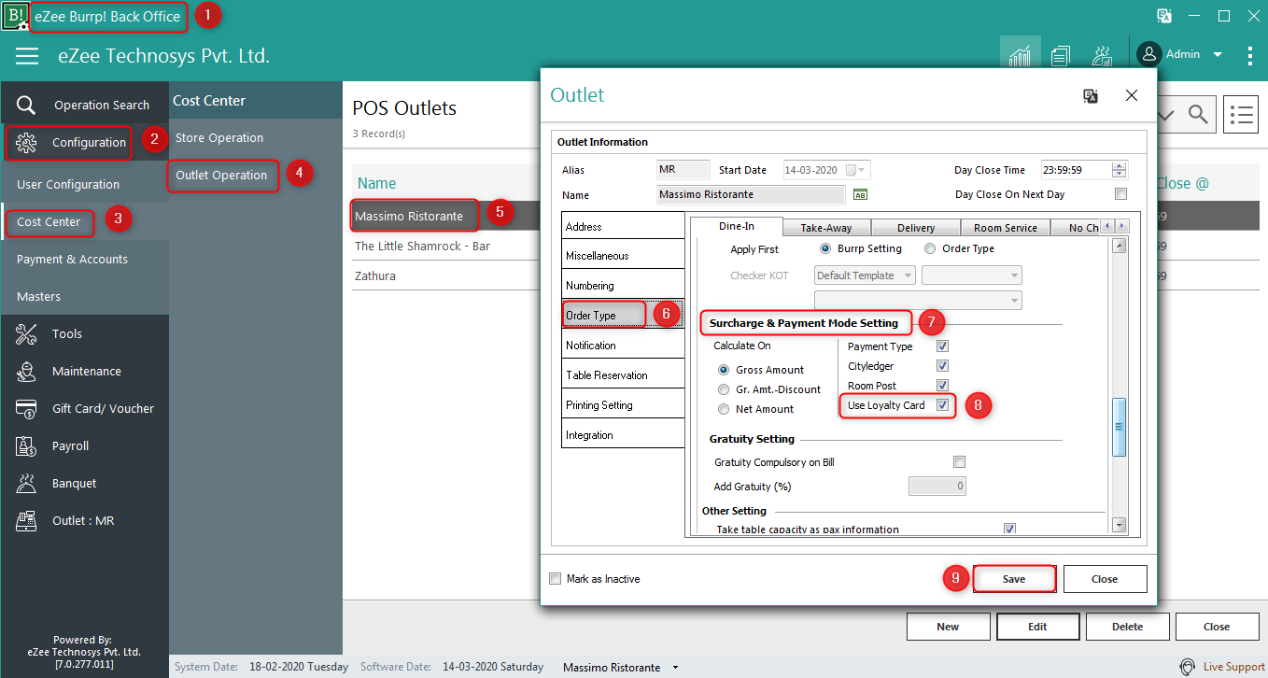The width and height of the screenshot is (1268, 678).
Task: Open the statistics chart icon in header
Action: click(1020, 55)
